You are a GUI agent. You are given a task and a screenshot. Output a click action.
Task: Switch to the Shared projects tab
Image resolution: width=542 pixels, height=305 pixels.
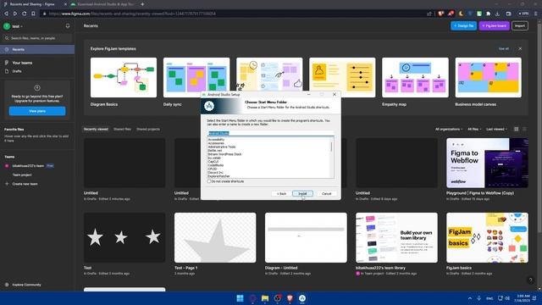tap(148, 129)
